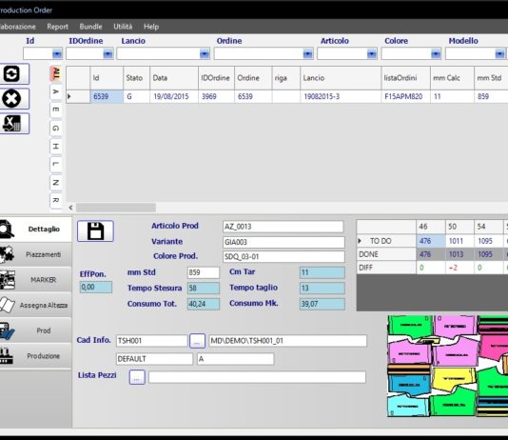Click the Variante field GIA003

(283, 242)
